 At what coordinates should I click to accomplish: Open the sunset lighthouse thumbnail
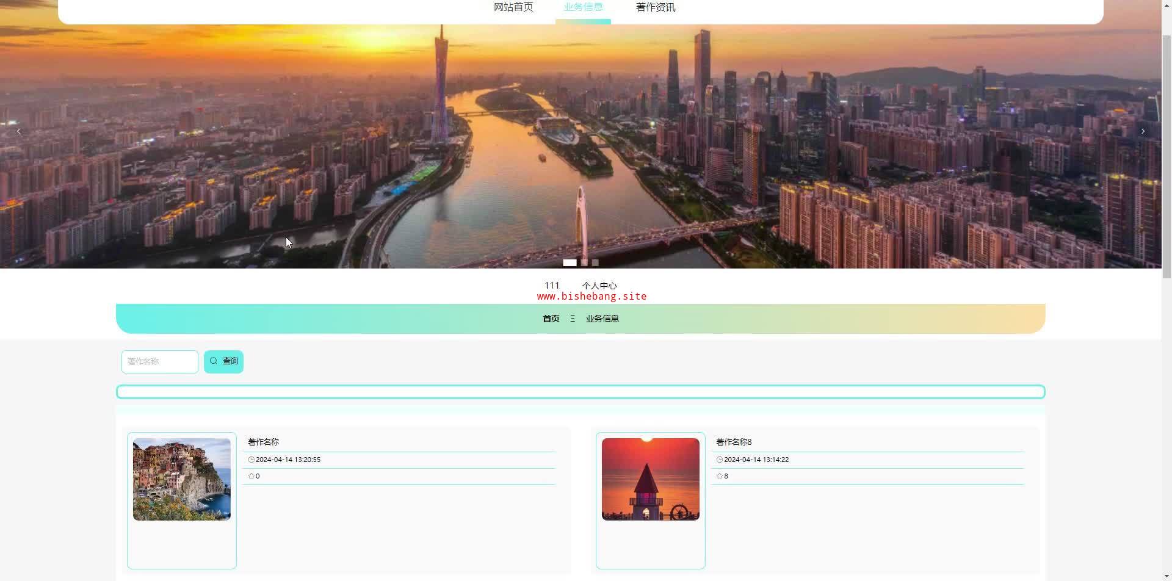click(651, 479)
